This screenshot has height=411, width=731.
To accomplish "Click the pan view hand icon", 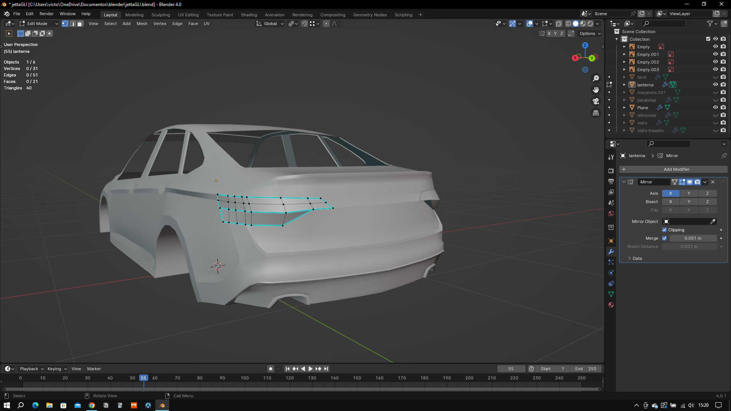I will [596, 90].
